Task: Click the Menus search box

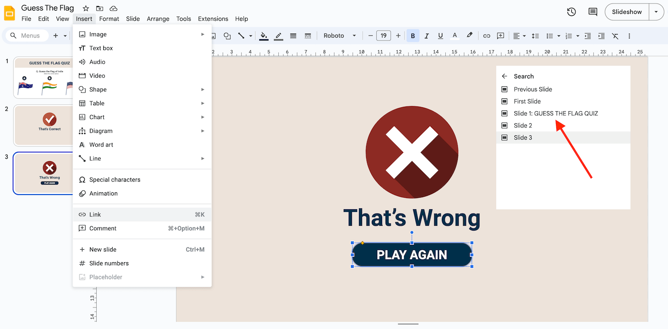Action: pyautogui.click(x=27, y=36)
